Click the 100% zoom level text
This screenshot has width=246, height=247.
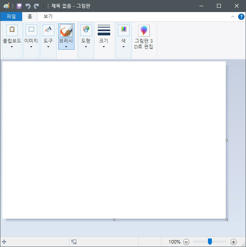point(174,242)
